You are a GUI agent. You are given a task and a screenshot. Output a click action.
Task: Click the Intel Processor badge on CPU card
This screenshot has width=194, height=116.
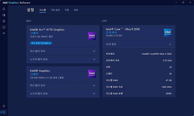(x=168, y=33)
